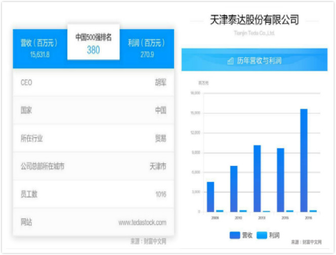336x255 pixels.
Task: Select the 国家 row showing 中国
Action: tap(94, 110)
